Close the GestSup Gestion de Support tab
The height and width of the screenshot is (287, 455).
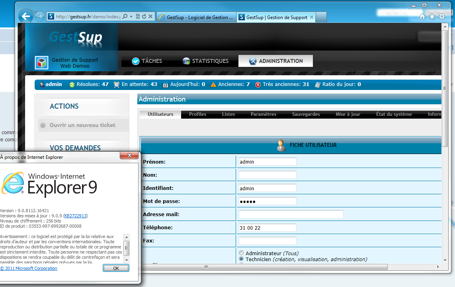312,17
